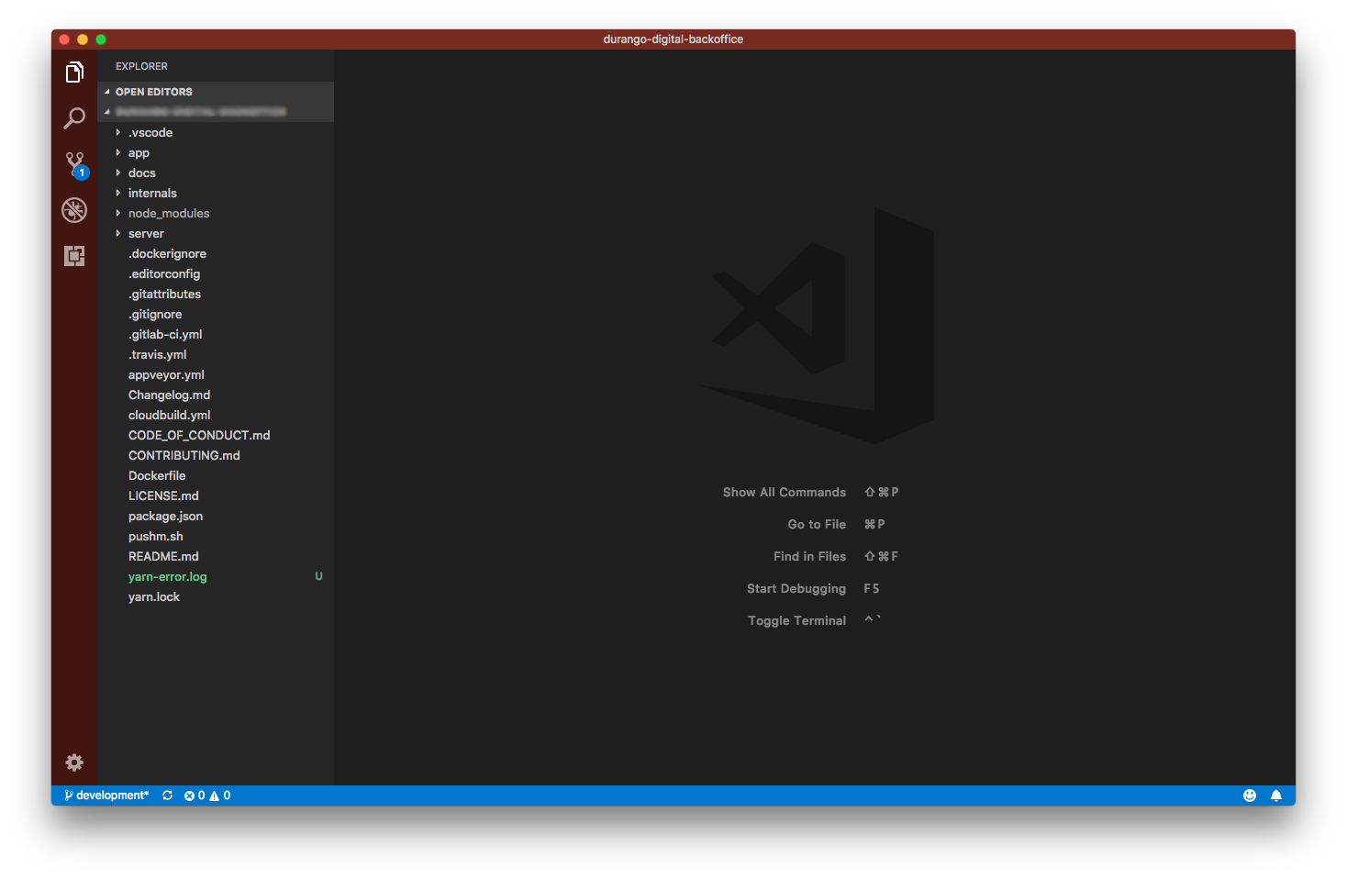The height and width of the screenshot is (879, 1347).
Task: Open the appveyor.yml file
Action: (216, 375)
